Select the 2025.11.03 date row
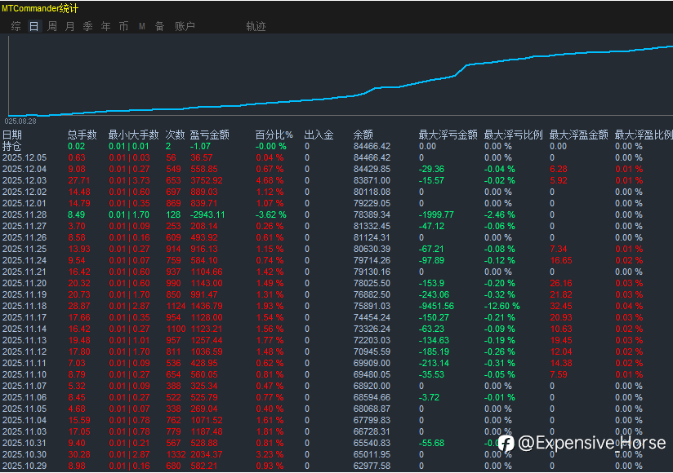673x473 pixels. pos(336,431)
